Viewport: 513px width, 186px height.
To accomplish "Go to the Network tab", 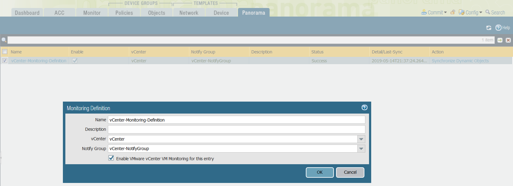I will (189, 13).
